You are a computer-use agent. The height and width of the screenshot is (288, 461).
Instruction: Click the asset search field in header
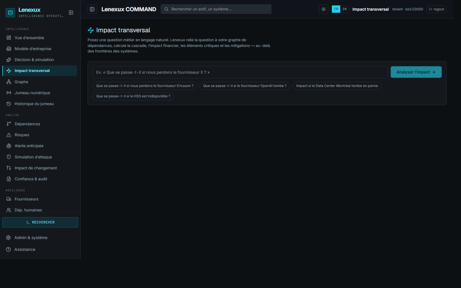coord(216,9)
